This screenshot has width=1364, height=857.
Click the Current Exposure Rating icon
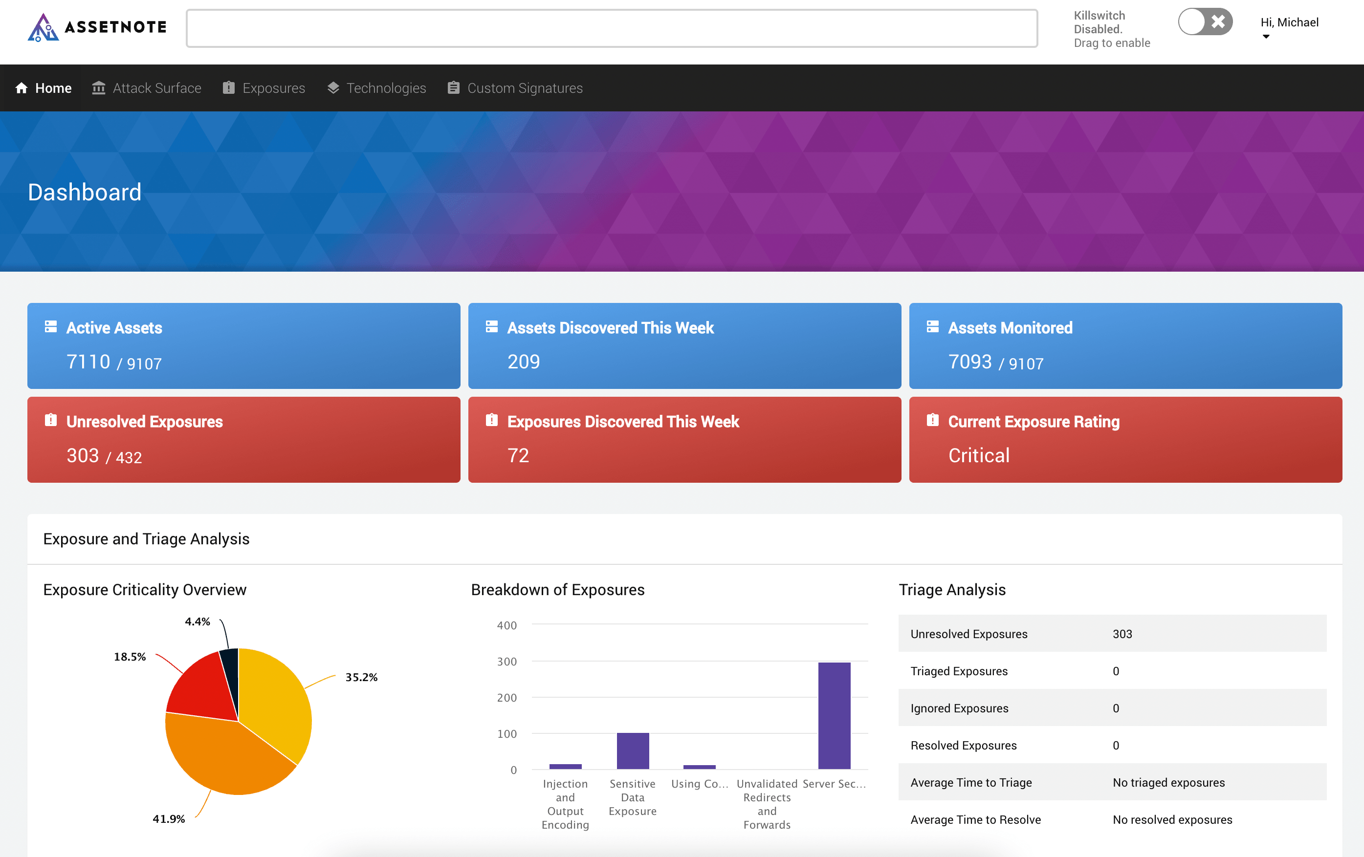click(932, 420)
